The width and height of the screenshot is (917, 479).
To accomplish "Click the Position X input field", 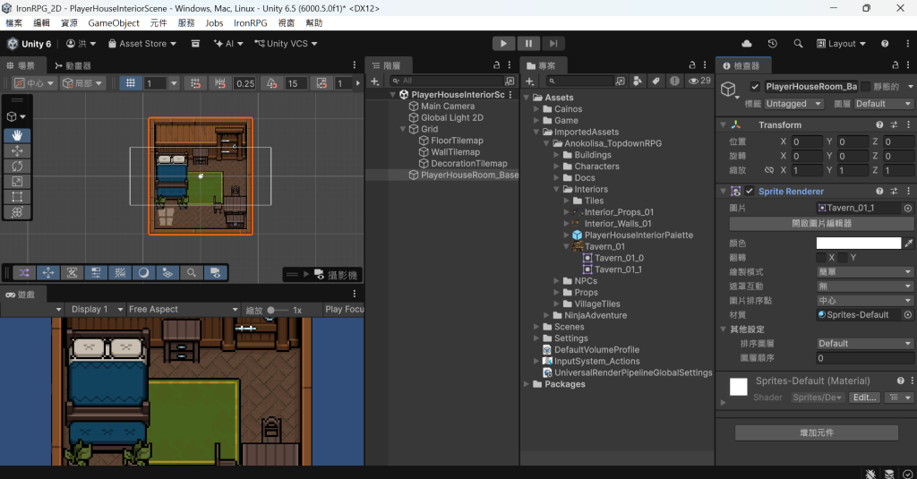I will tap(807, 141).
